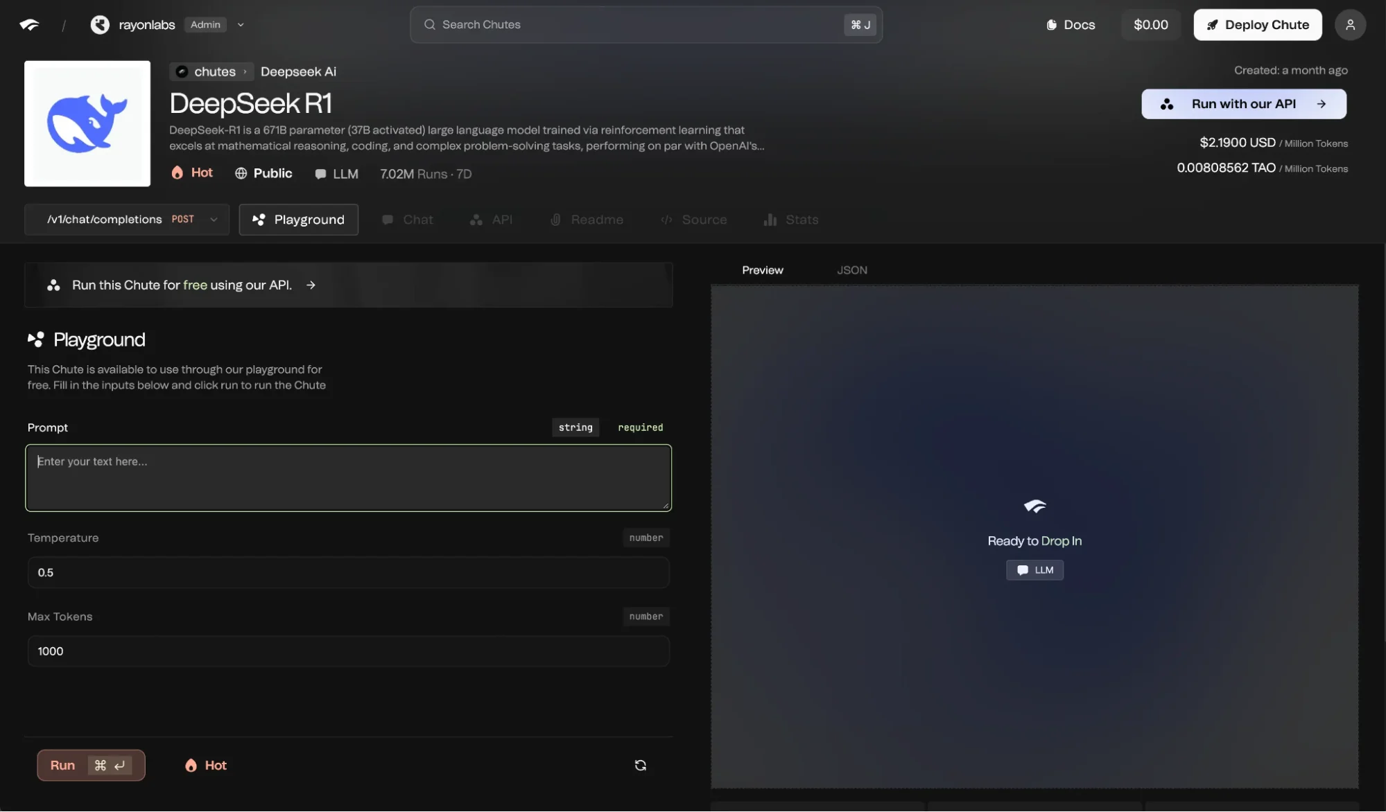Click the Playground heading icon
Image resolution: width=1386 pixels, height=812 pixels.
(x=36, y=339)
